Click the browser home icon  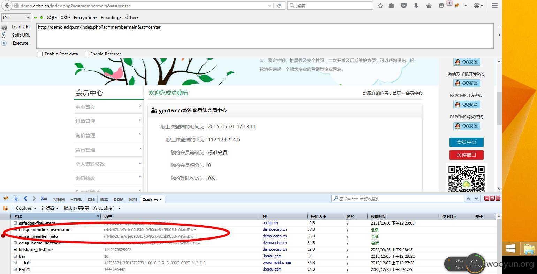(429, 6)
